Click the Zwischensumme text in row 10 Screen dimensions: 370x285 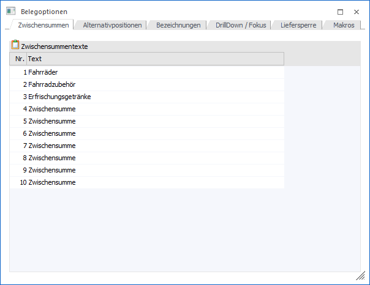pyautogui.click(x=51, y=182)
